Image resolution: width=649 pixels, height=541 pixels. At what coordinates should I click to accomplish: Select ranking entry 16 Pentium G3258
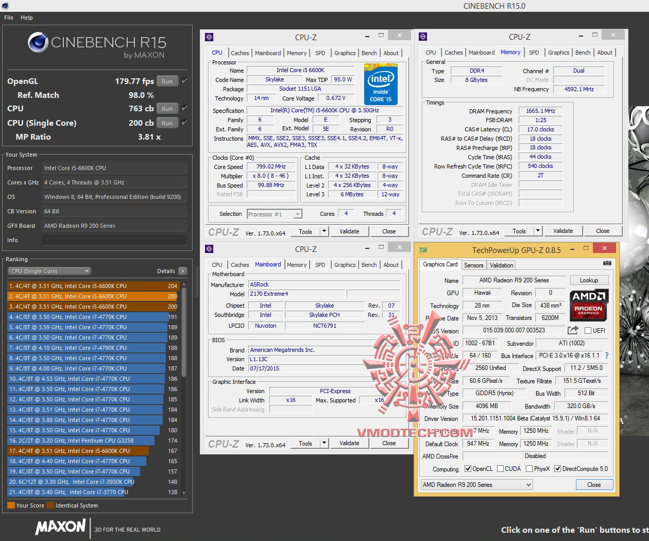click(93, 441)
